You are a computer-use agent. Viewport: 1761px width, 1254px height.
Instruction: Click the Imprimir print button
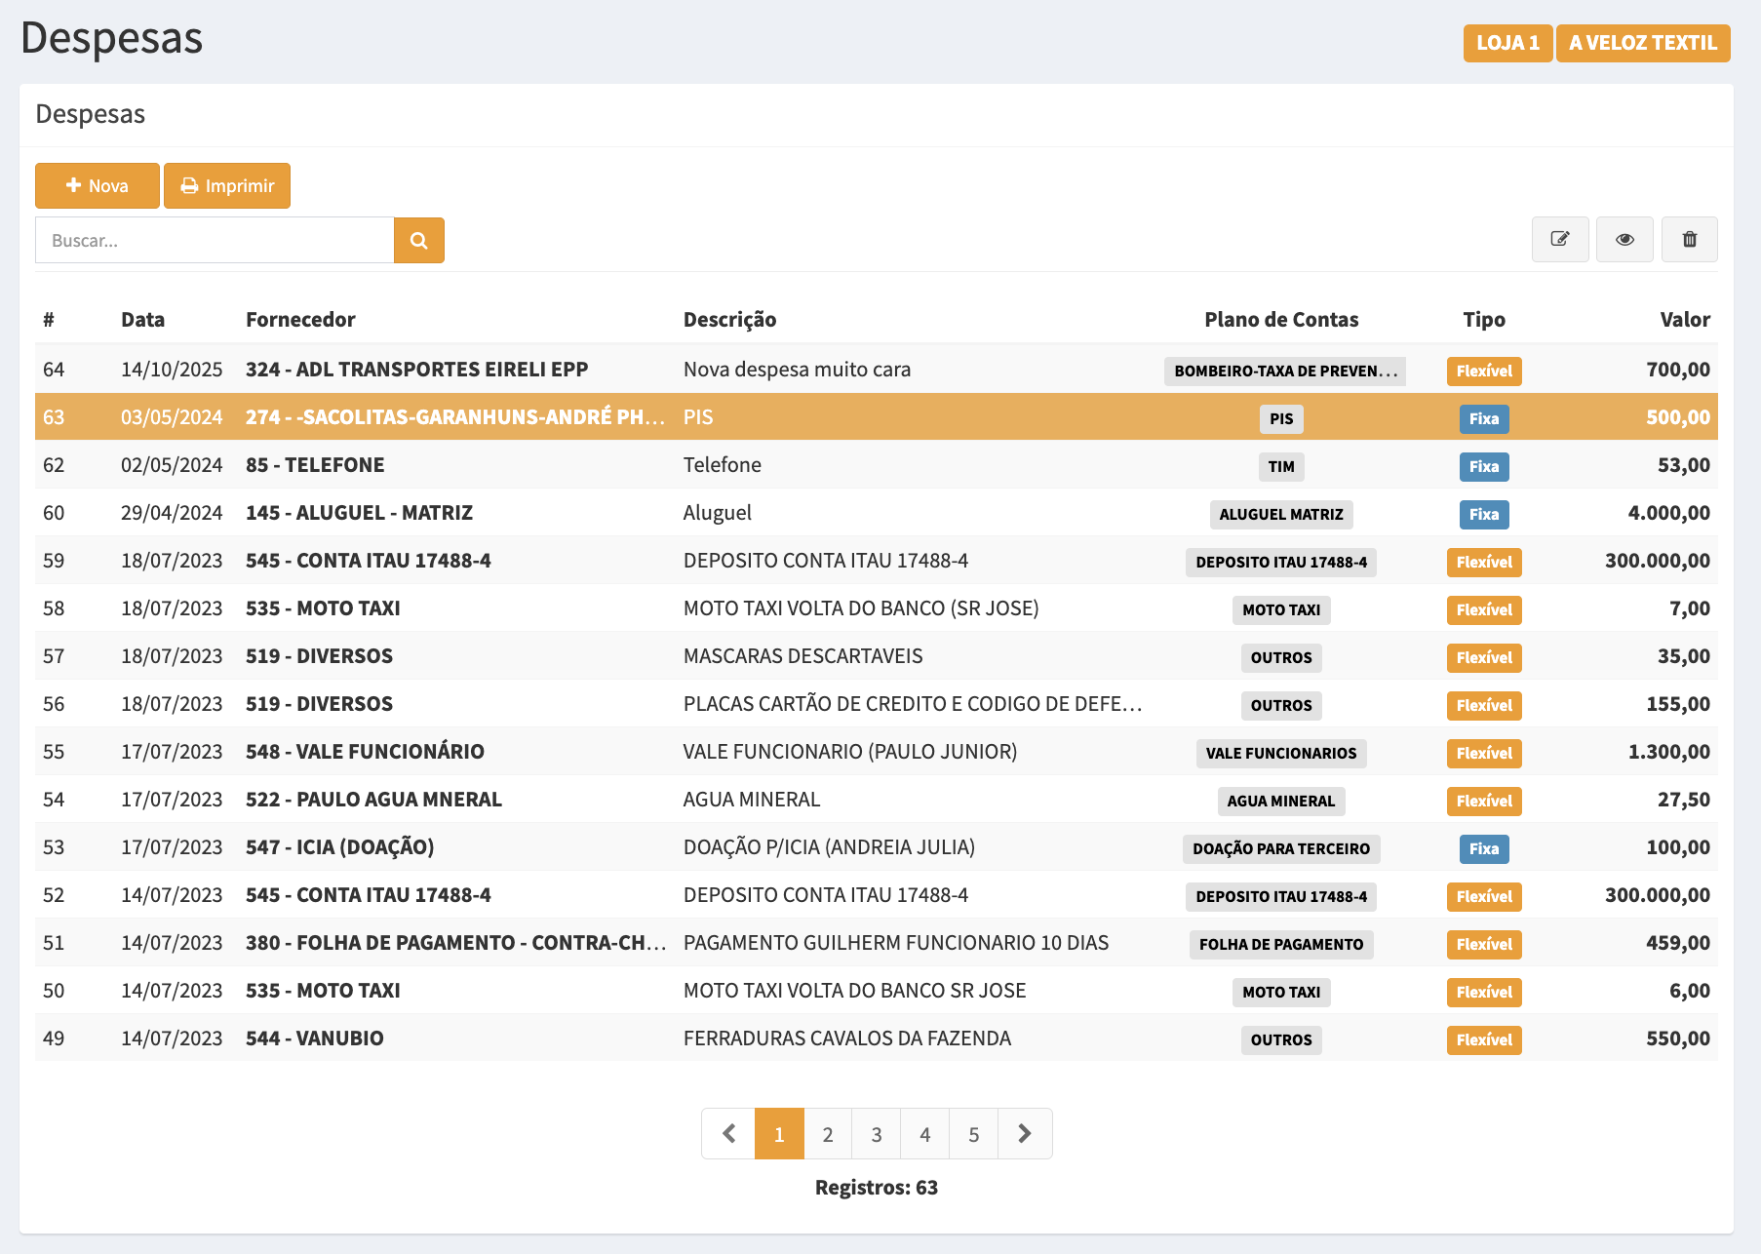227,185
